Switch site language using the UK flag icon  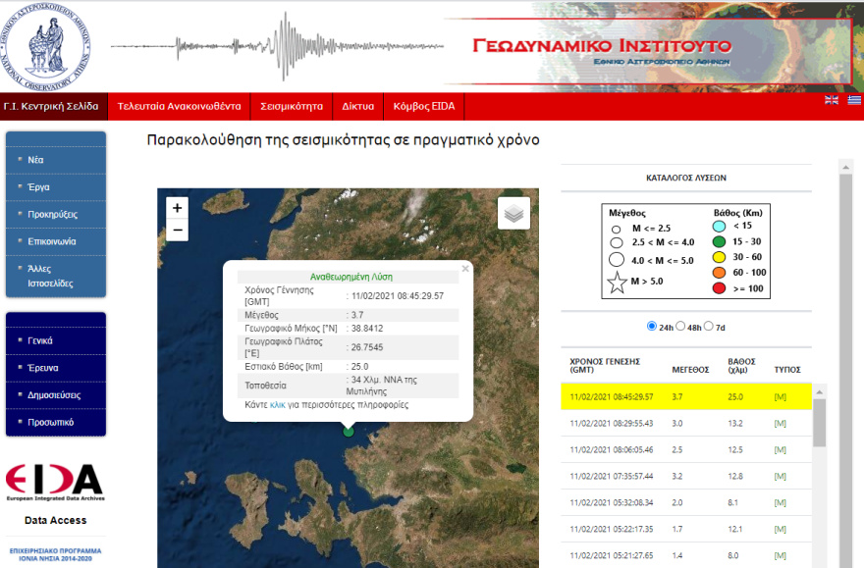click(831, 99)
